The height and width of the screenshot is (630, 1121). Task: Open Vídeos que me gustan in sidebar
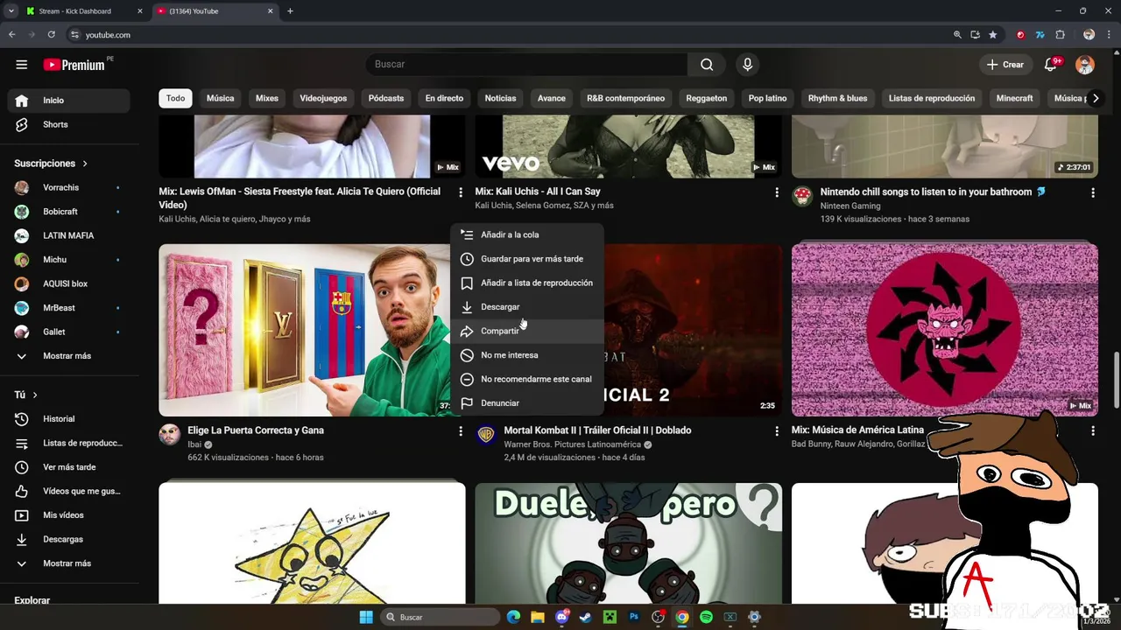[x=68, y=491]
